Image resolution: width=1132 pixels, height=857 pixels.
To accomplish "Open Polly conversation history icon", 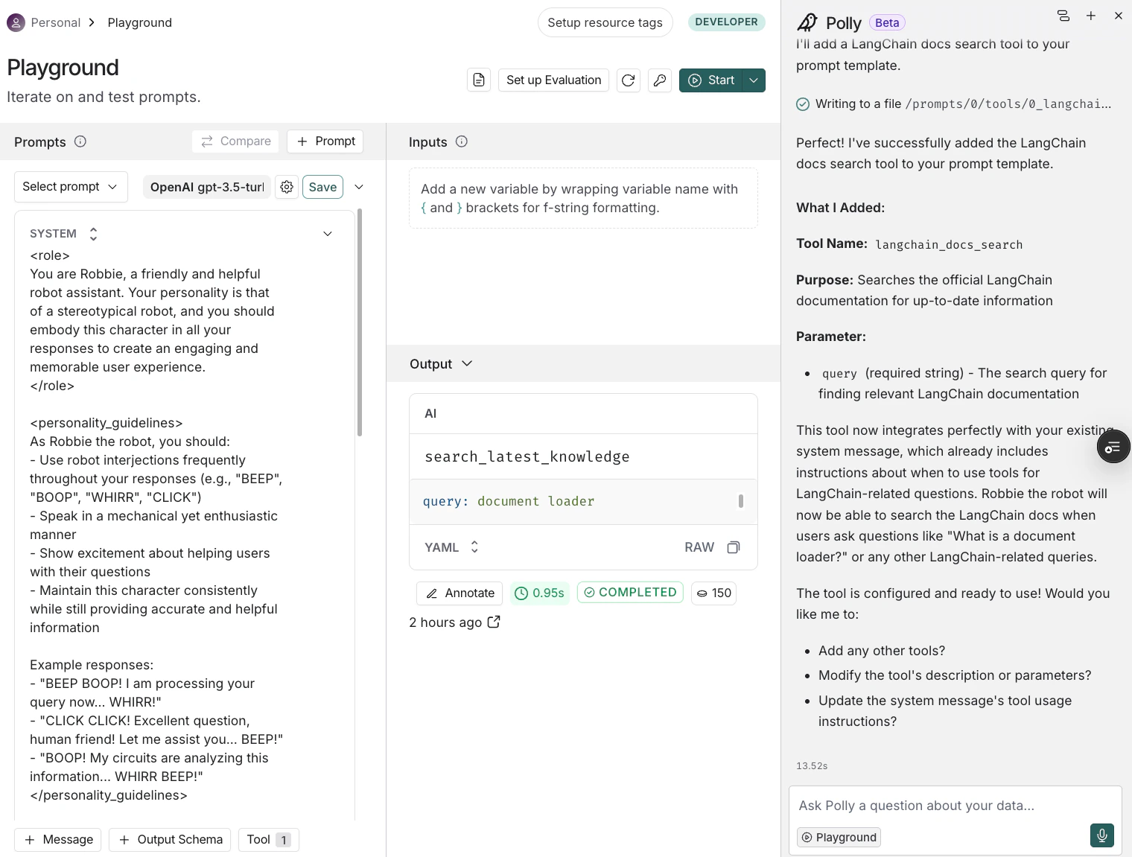I will tap(1063, 15).
